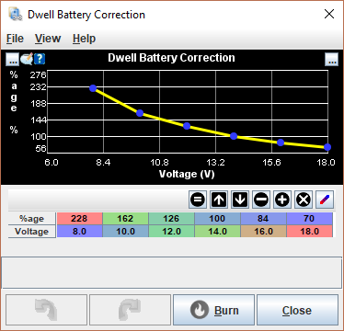Click the curve point at 12 volts
The image size is (344, 331).
pyautogui.click(x=187, y=126)
